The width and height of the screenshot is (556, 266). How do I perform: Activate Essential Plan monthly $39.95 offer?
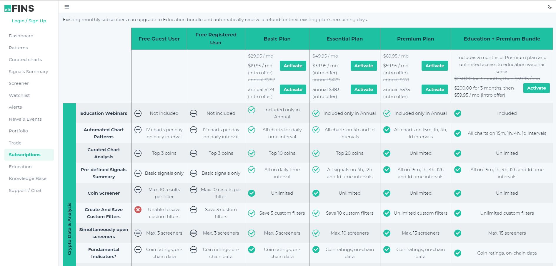(x=364, y=66)
